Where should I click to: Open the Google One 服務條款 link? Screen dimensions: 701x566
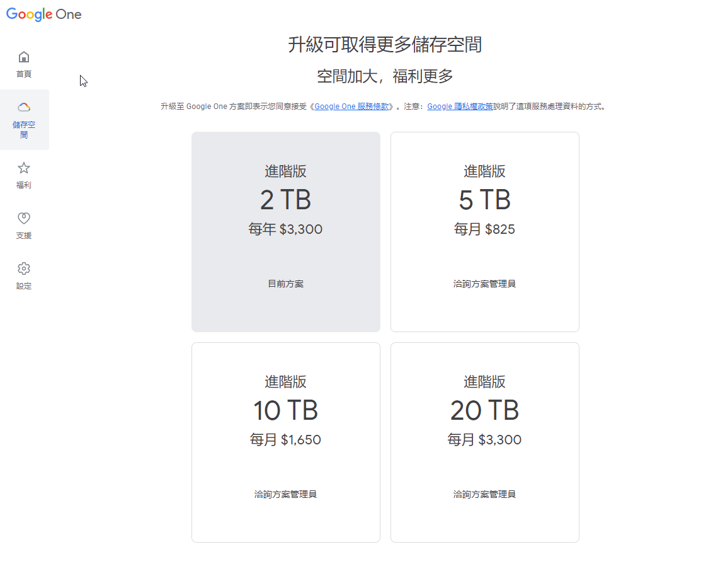click(x=353, y=107)
